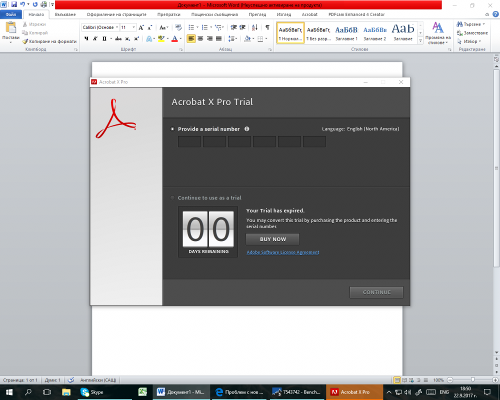Apply strikethrough formatting
This screenshot has height=400, width=500.
coord(118,38)
